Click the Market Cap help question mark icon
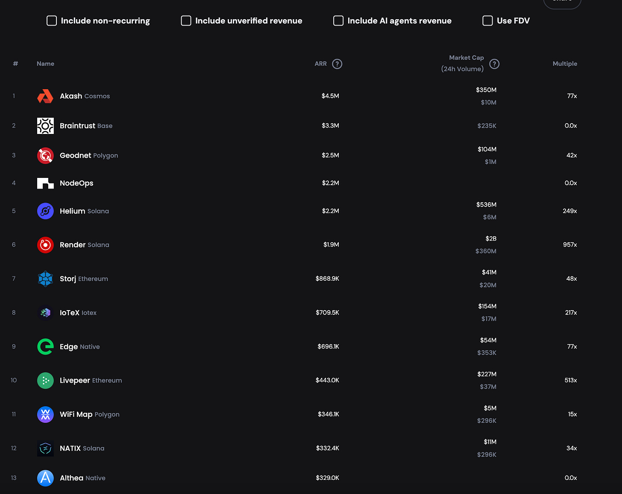This screenshot has width=622, height=494. [494, 64]
